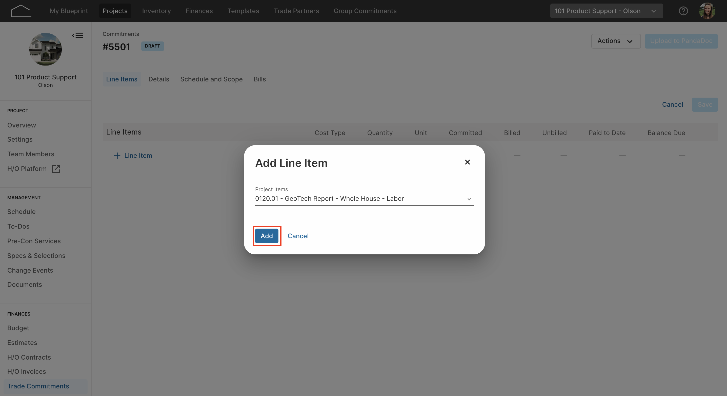Open Finances in the top navigation
Image resolution: width=727 pixels, height=396 pixels.
tap(199, 11)
